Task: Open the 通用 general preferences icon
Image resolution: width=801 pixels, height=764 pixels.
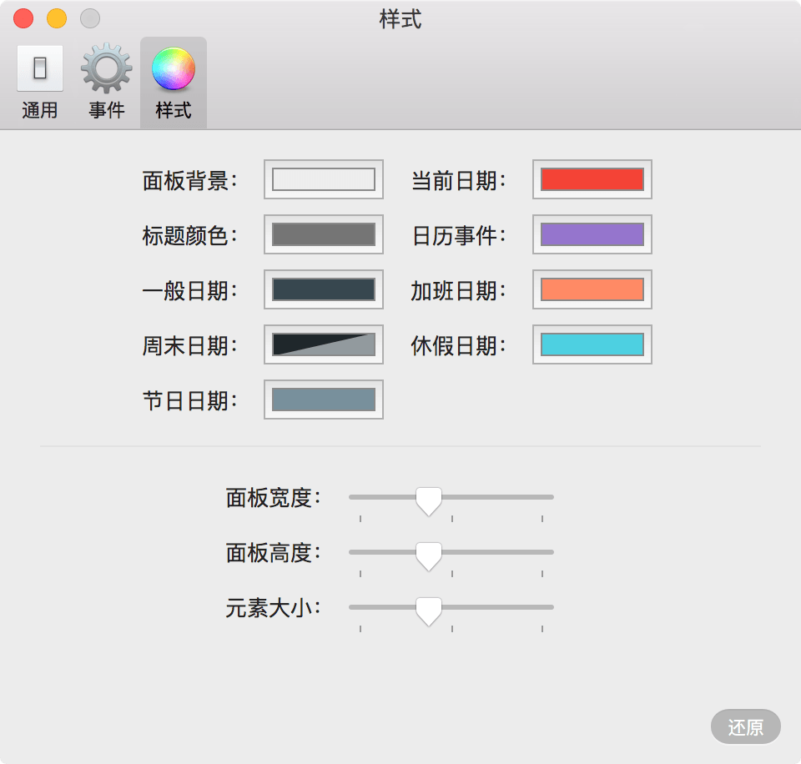Action: pyautogui.click(x=40, y=68)
